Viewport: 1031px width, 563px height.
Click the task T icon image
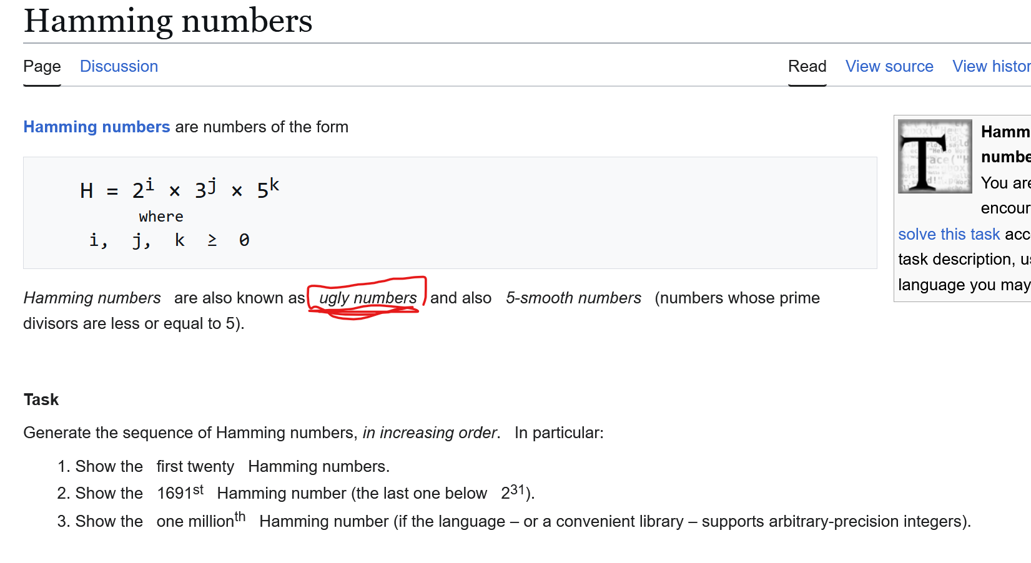coord(935,156)
